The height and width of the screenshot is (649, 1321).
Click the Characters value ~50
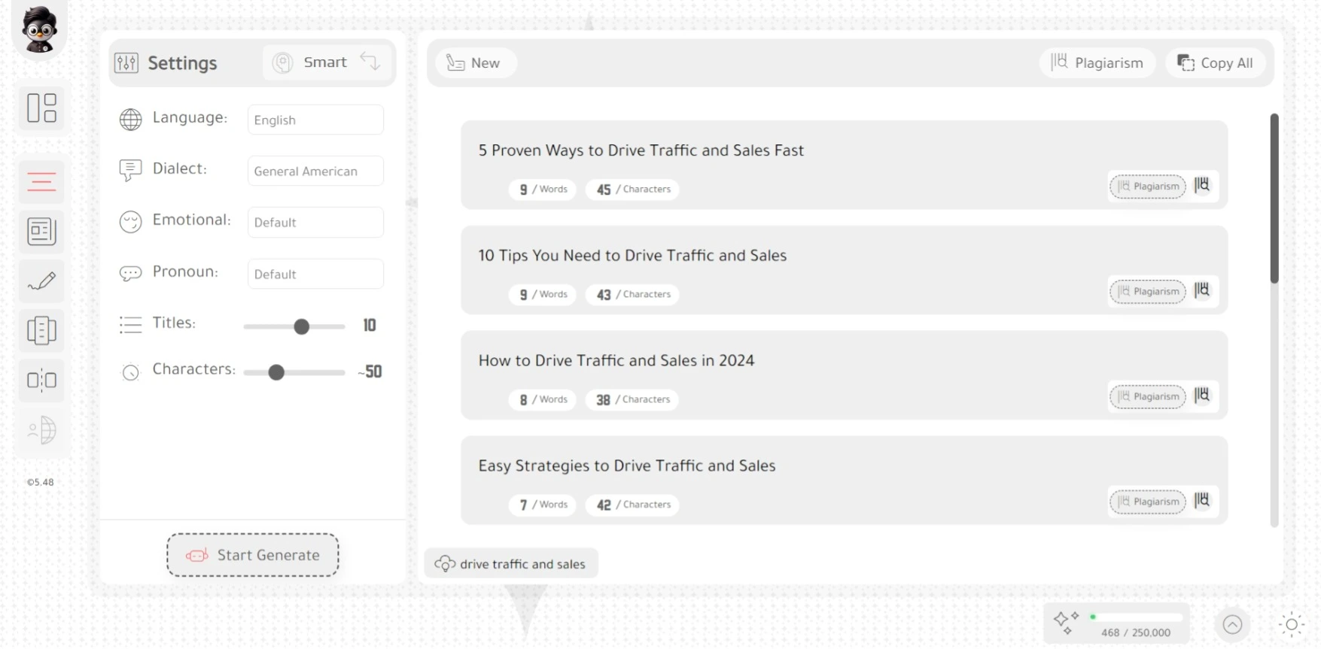[370, 372]
